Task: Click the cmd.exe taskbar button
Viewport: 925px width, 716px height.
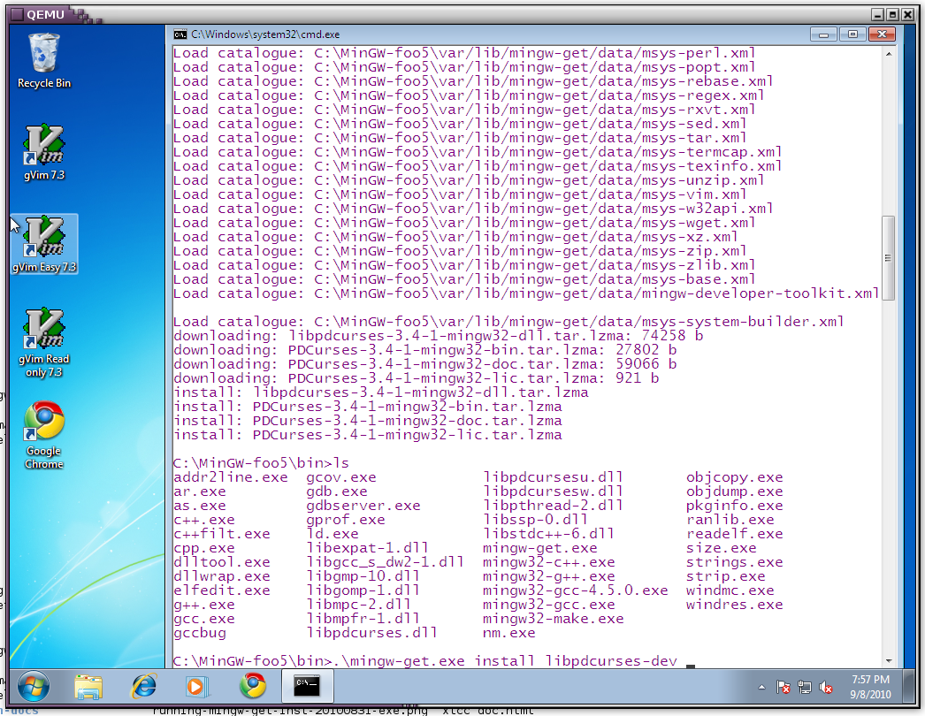Action: [308, 686]
